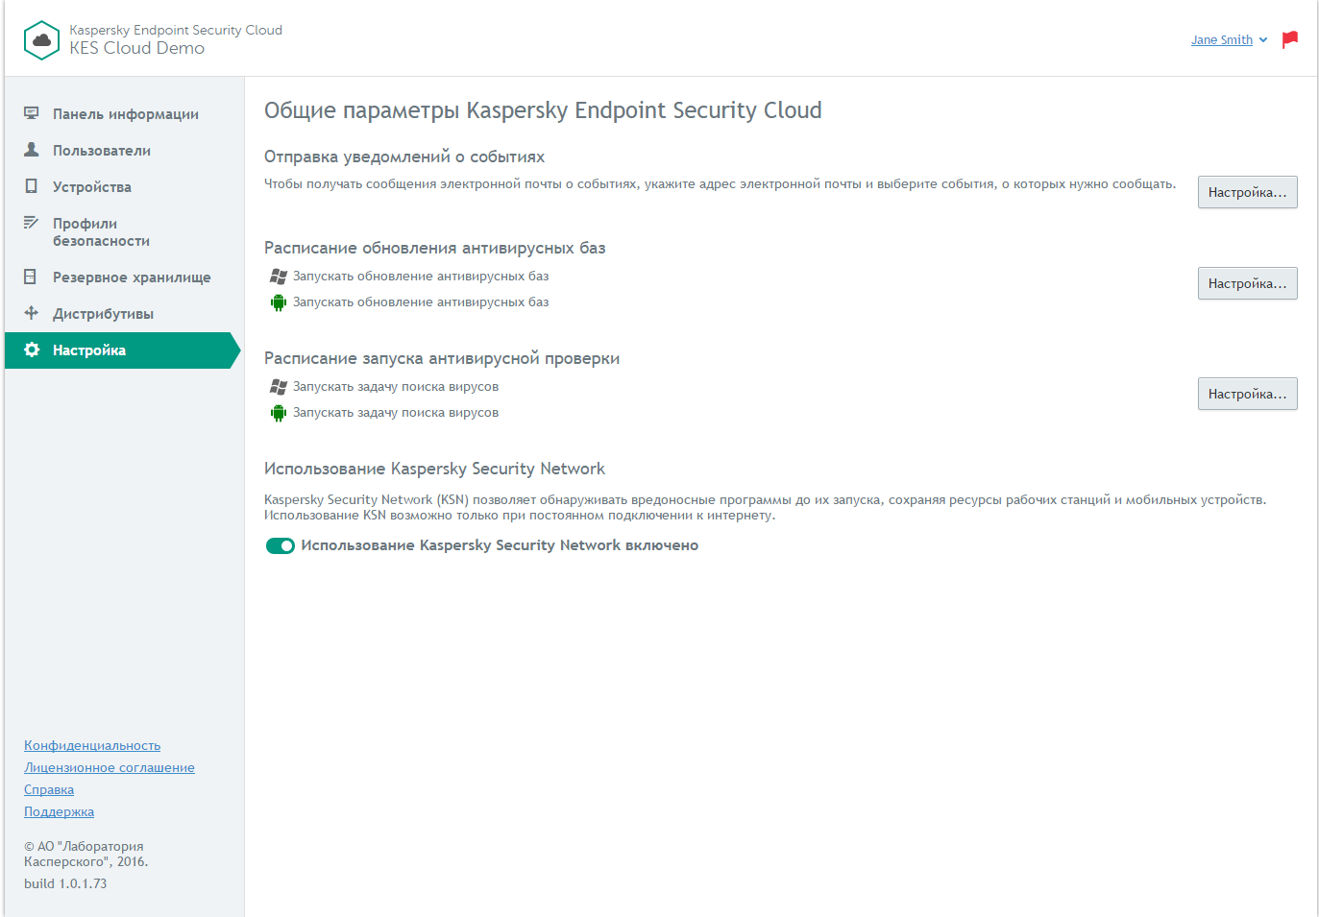Click the Профили безопасности sidebar icon
This screenshot has height=917, width=1319.
click(x=32, y=223)
